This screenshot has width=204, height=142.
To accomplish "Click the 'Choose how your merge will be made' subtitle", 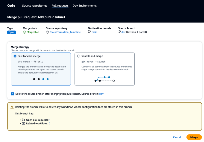I will pyautogui.click(x=43, y=50).
